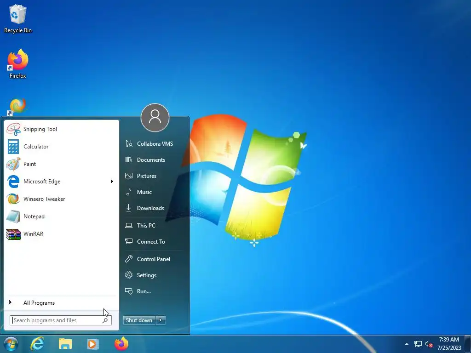Open Paint from the Start menu
The image size is (471, 353).
tap(62, 164)
